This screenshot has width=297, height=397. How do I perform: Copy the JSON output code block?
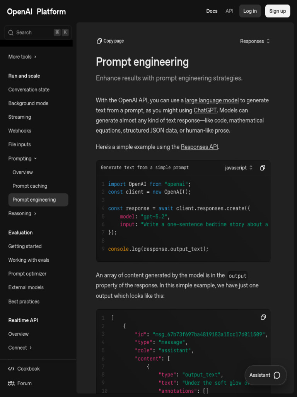click(263, 318)
